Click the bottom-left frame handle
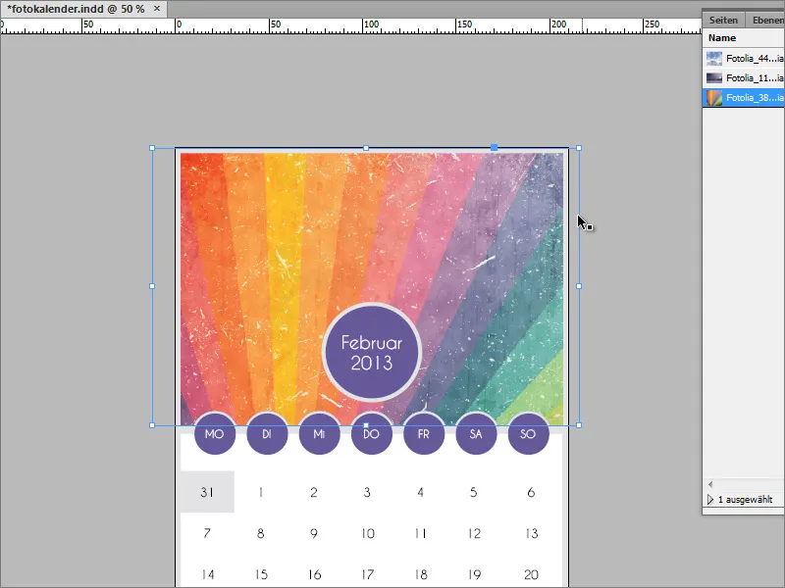The width and height of the screenshot is (785, 588). (x=152, y=425)
